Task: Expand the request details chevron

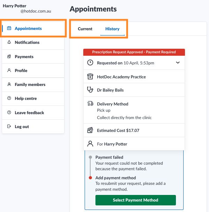Action: pyautogui.click(x=178, y=63)
